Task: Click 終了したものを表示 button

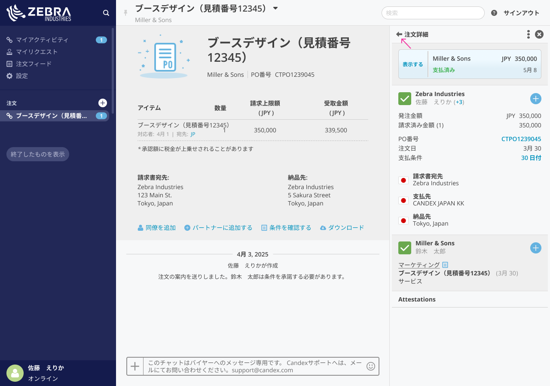Action: click(x=38, y=154)
